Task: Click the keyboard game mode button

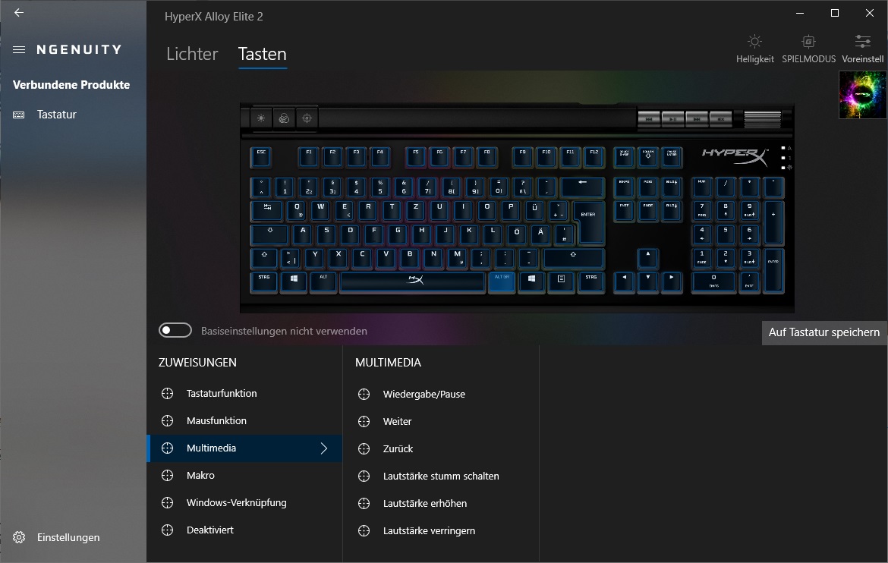Action: pos(307,118)
